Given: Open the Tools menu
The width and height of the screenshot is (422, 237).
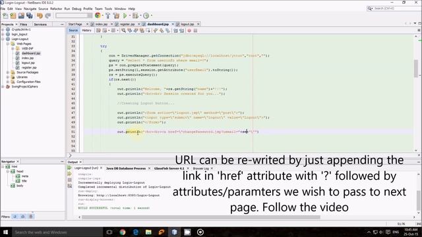Looking at the screenshot, I should click(108, 9).
